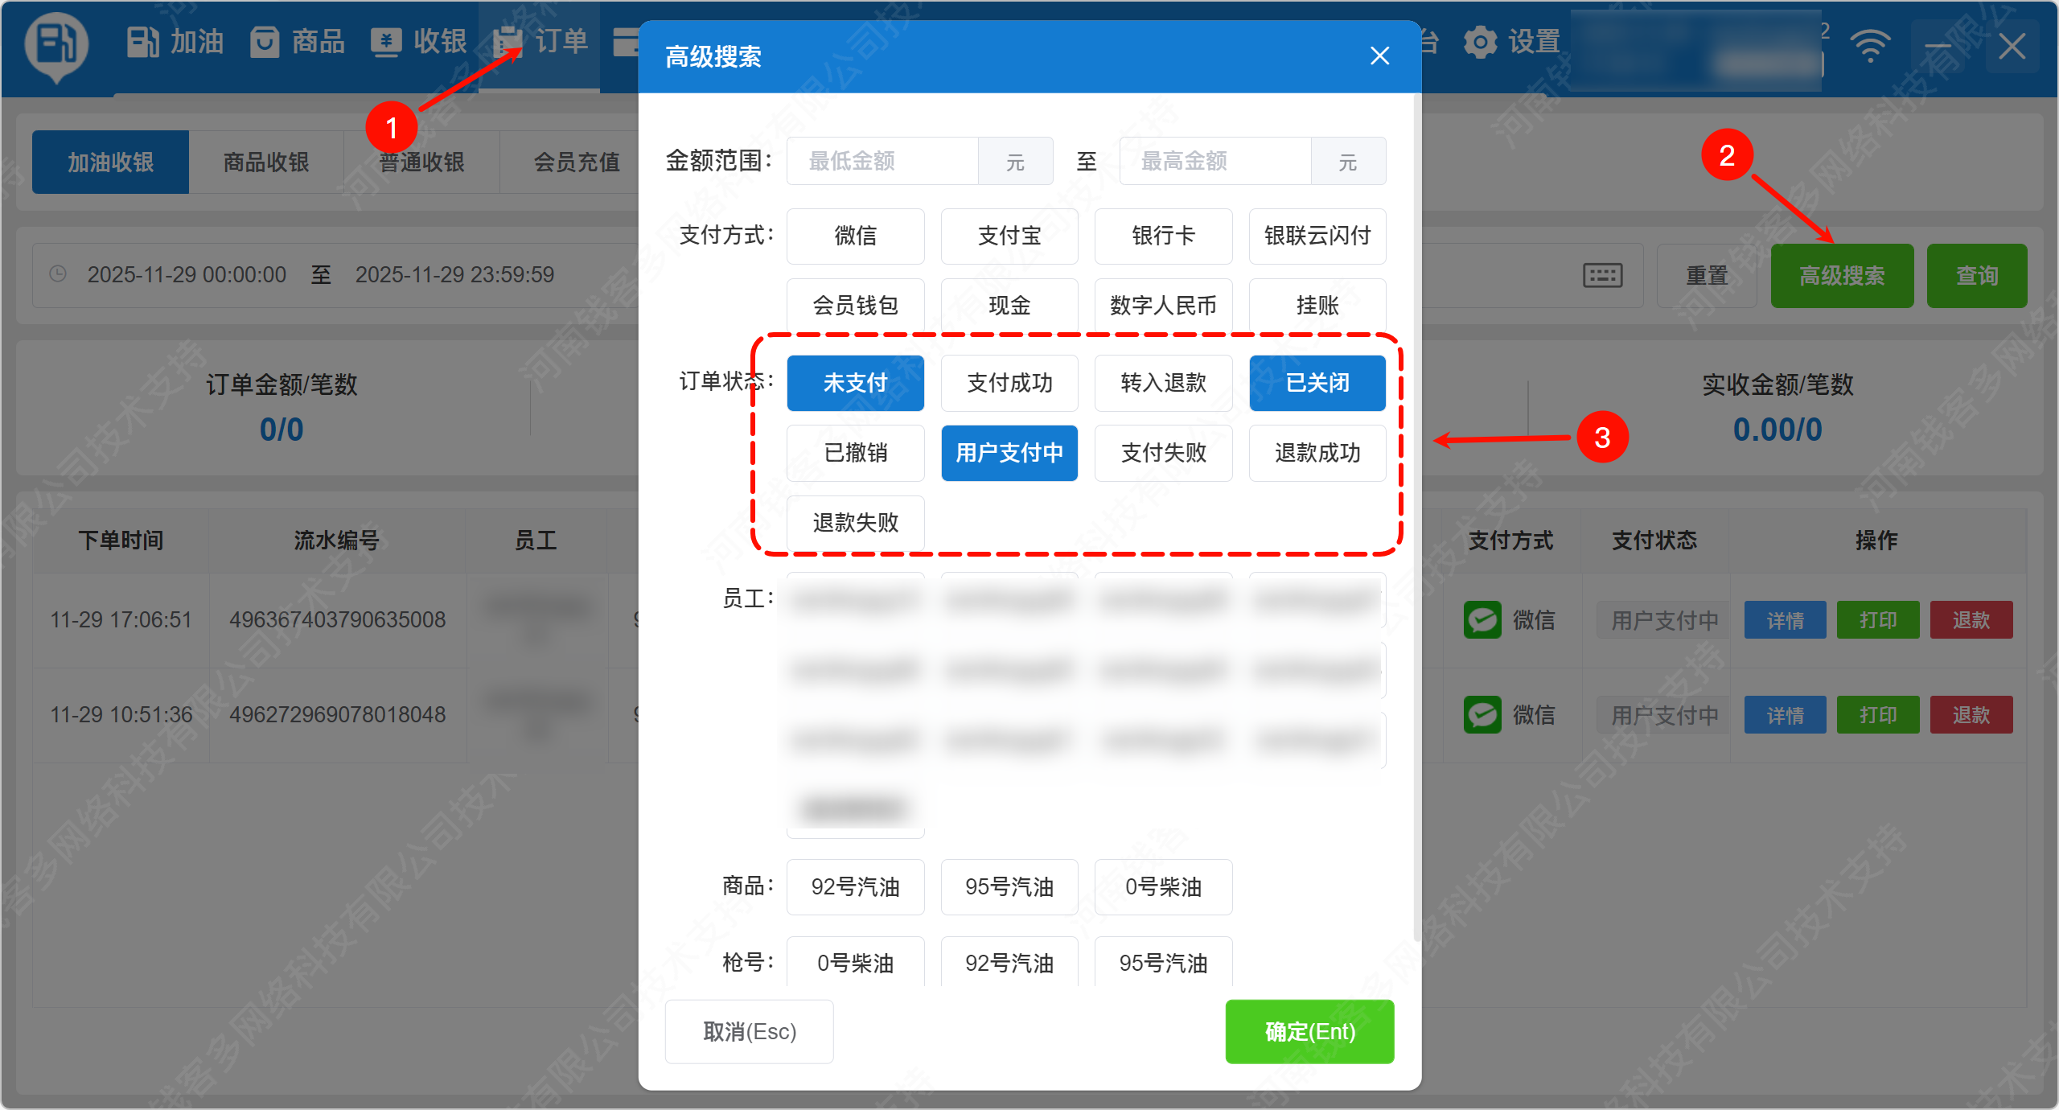Click the 最低金额 input field
The image size is (2059, 1110).
click(882, 161)
